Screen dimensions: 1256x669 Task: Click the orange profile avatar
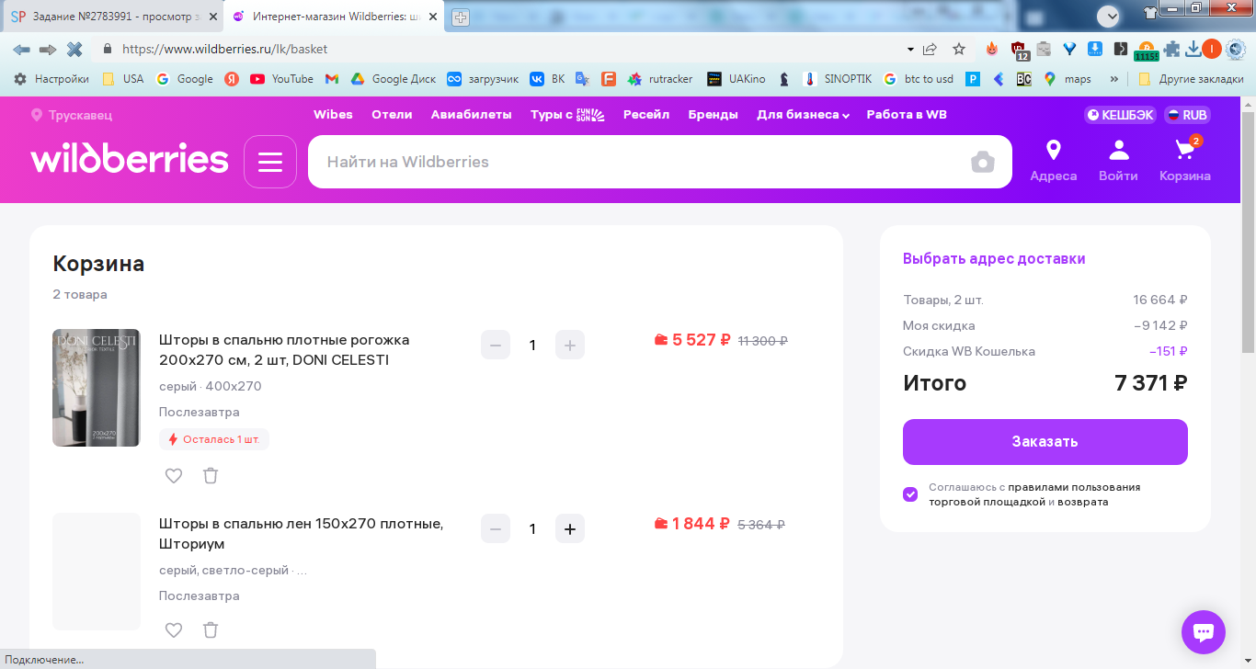coord(1212,49)
